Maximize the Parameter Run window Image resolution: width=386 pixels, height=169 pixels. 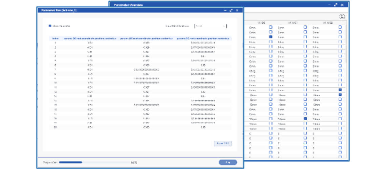click(x=231, y=10)
